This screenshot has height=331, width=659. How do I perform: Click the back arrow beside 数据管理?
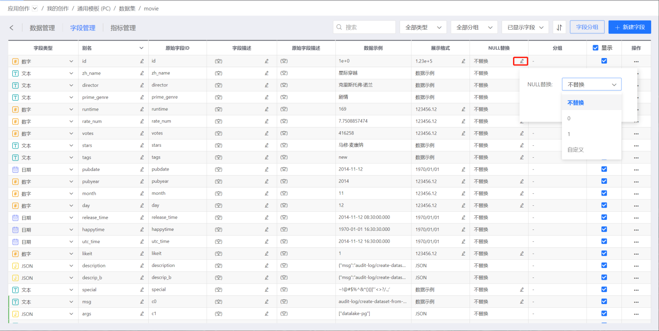[11, 28]
